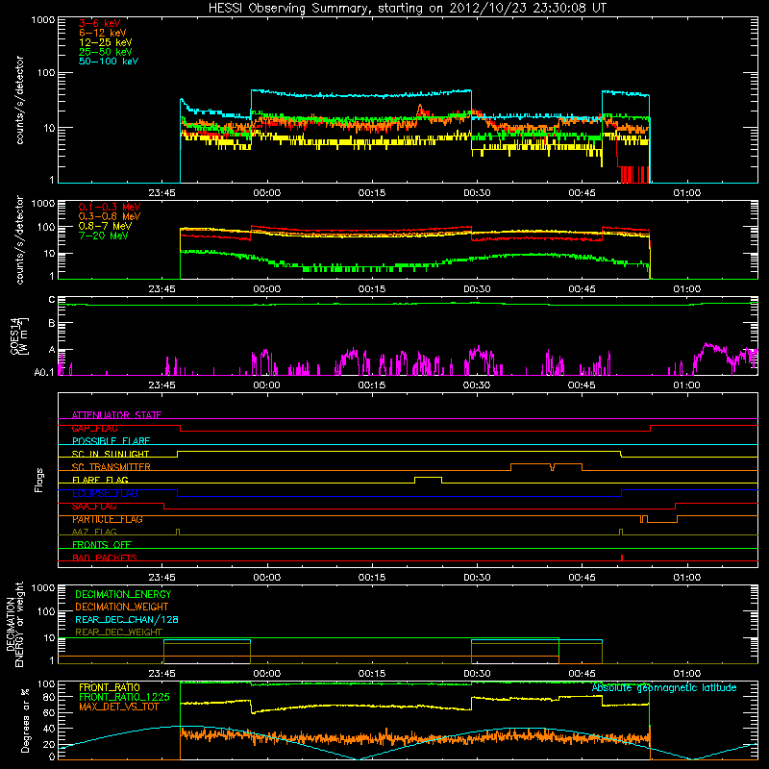
Task: Select the 12-25 keV legend label
Action: pos(106,42)
